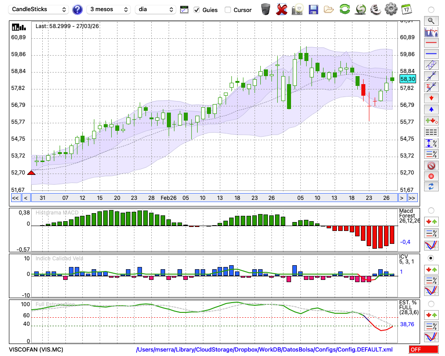Select the sigma trend line tool
Image resolution: width=445 pixels, height=356 pixels.
tap(431, 87)
